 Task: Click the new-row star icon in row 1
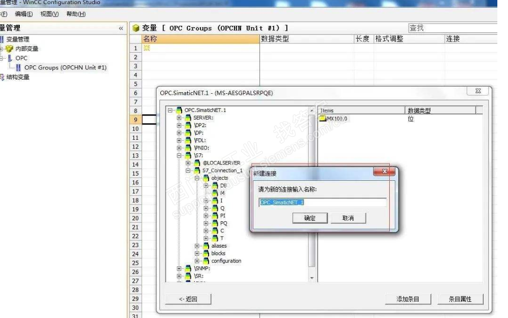coord(147,48)
